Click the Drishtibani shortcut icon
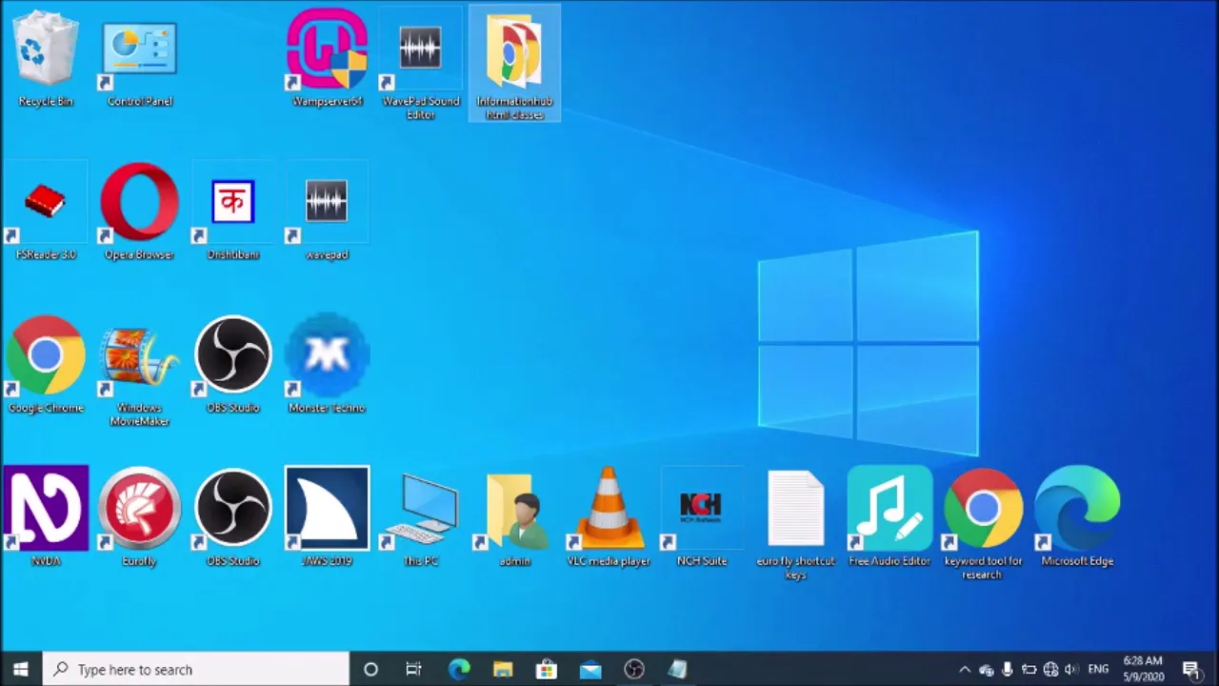The image size is (1219, 686). pyautogui.click(x=233, y=212)
